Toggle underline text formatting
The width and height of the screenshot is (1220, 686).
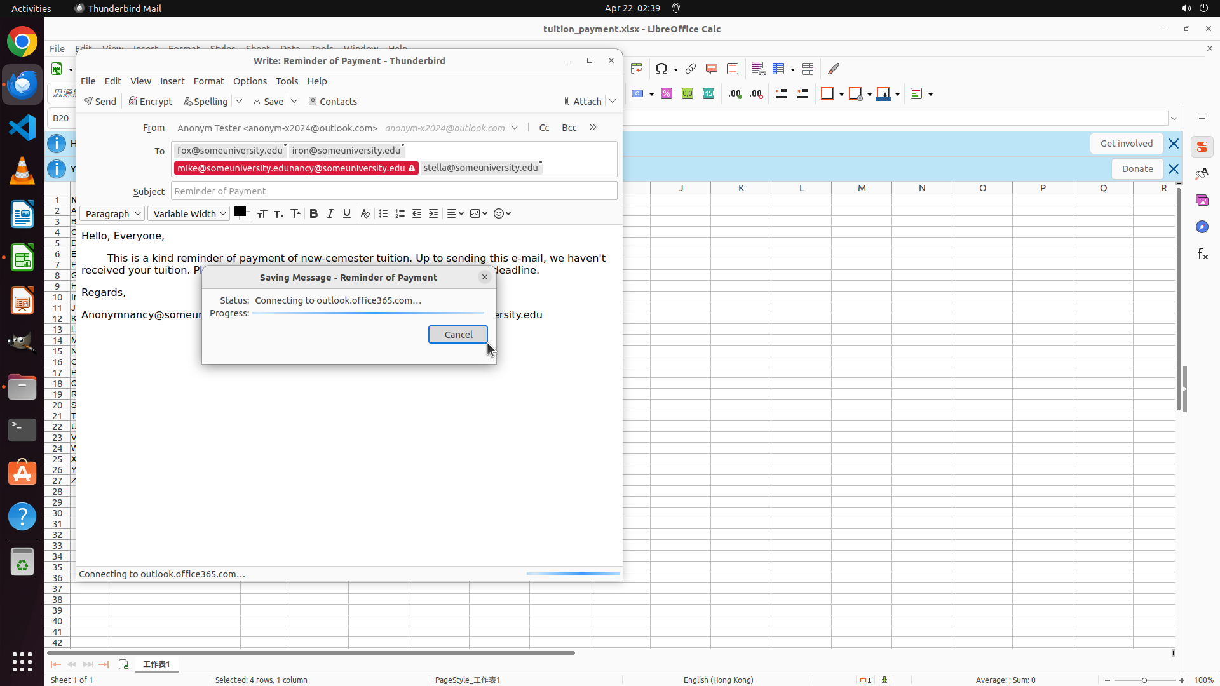click(x=346, y=213)
